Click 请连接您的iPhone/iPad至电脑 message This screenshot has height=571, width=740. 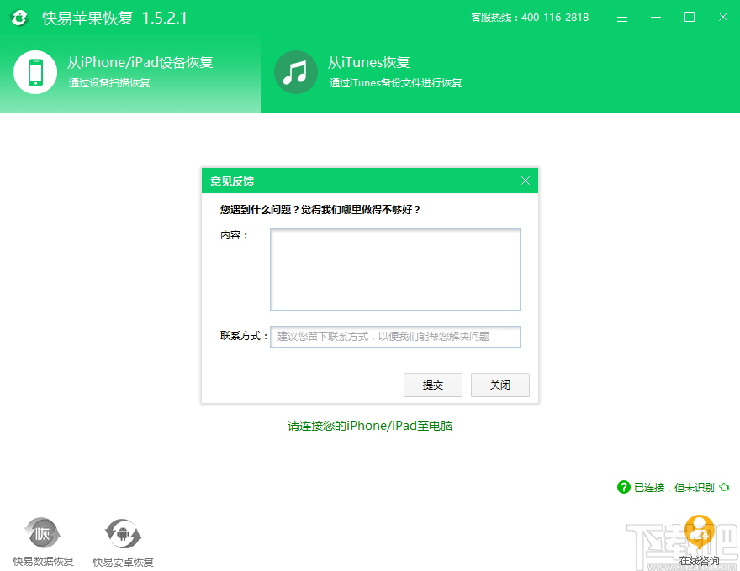tap(370, 426)
